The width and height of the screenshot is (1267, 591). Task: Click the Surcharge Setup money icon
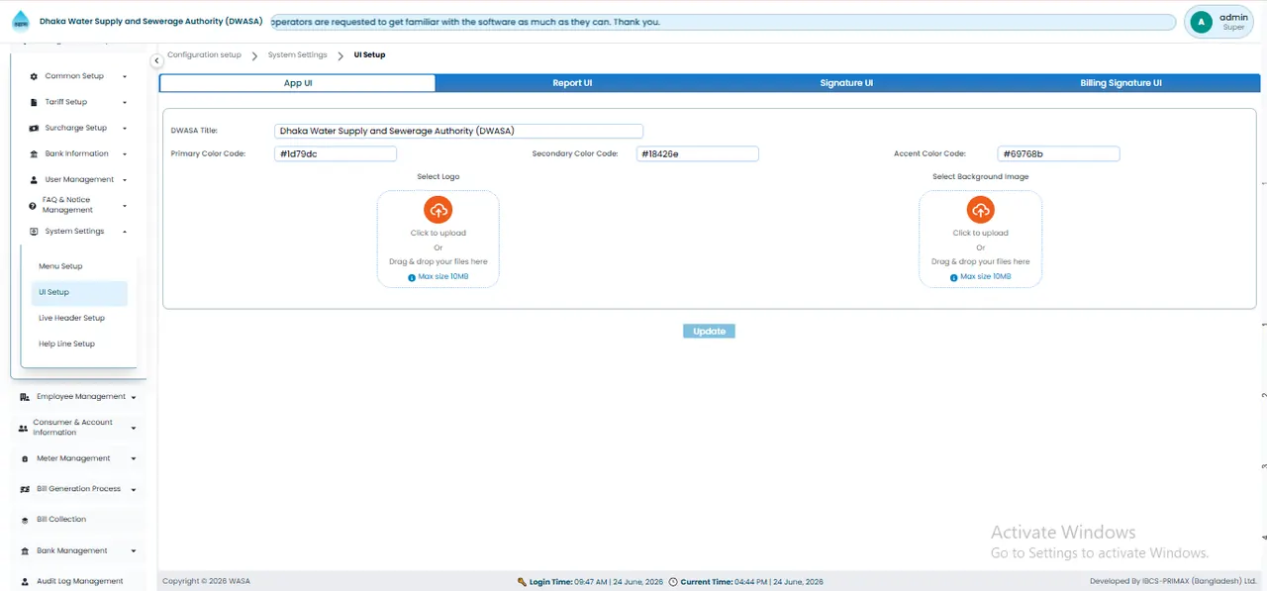point(35,128)
